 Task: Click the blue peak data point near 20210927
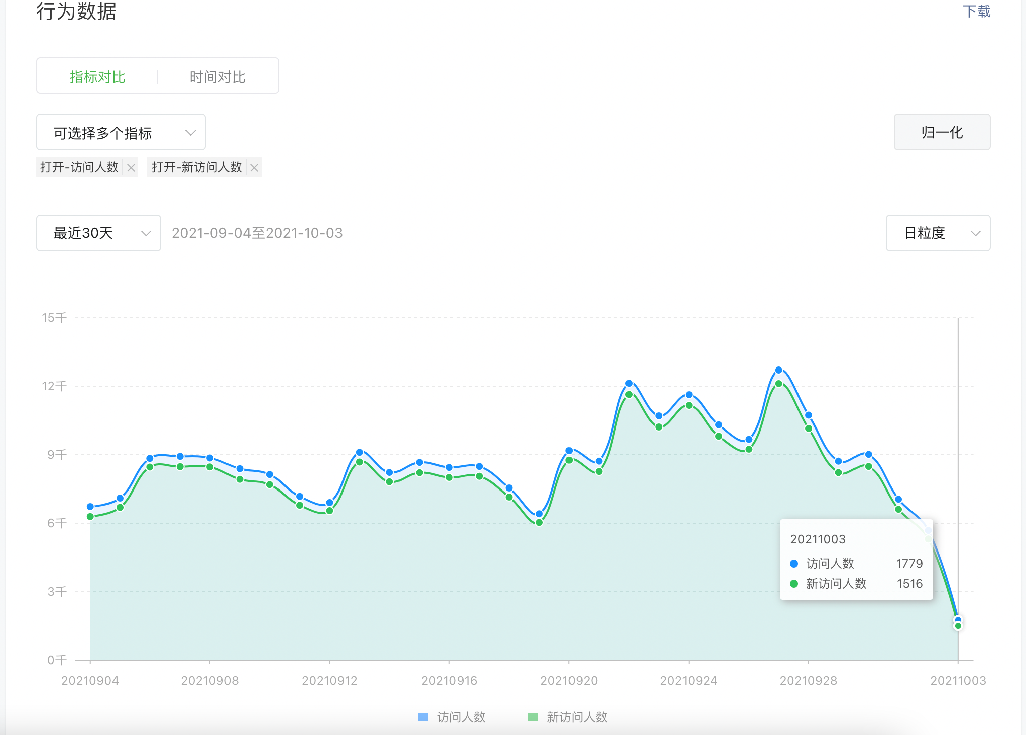[778, 370]
